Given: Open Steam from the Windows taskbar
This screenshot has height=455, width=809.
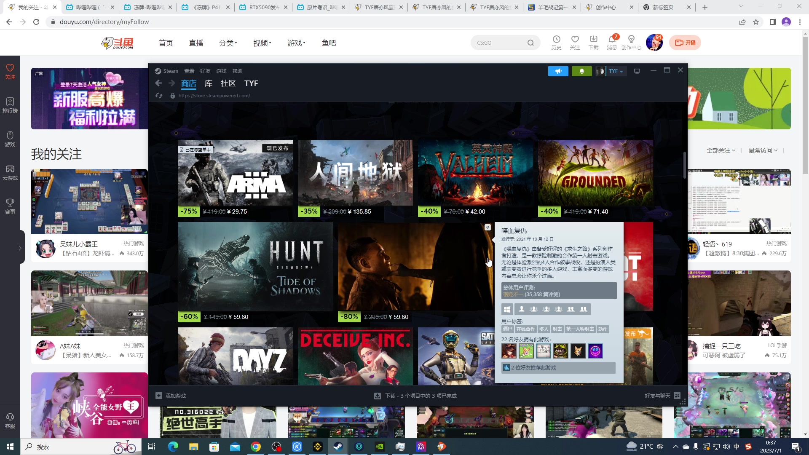Looking at the screenshot, I should tap(338, 447).
